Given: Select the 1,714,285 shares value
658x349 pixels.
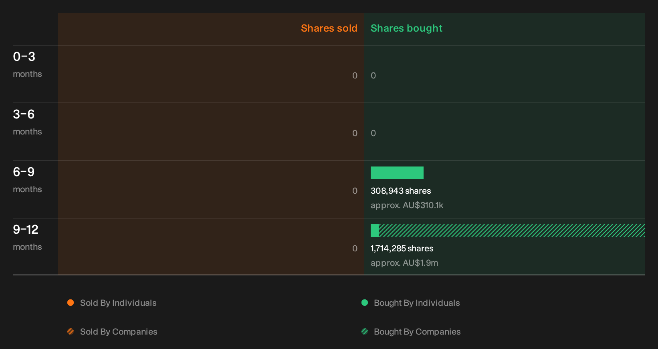Looking at the screenshot, I should click(402, 249).
